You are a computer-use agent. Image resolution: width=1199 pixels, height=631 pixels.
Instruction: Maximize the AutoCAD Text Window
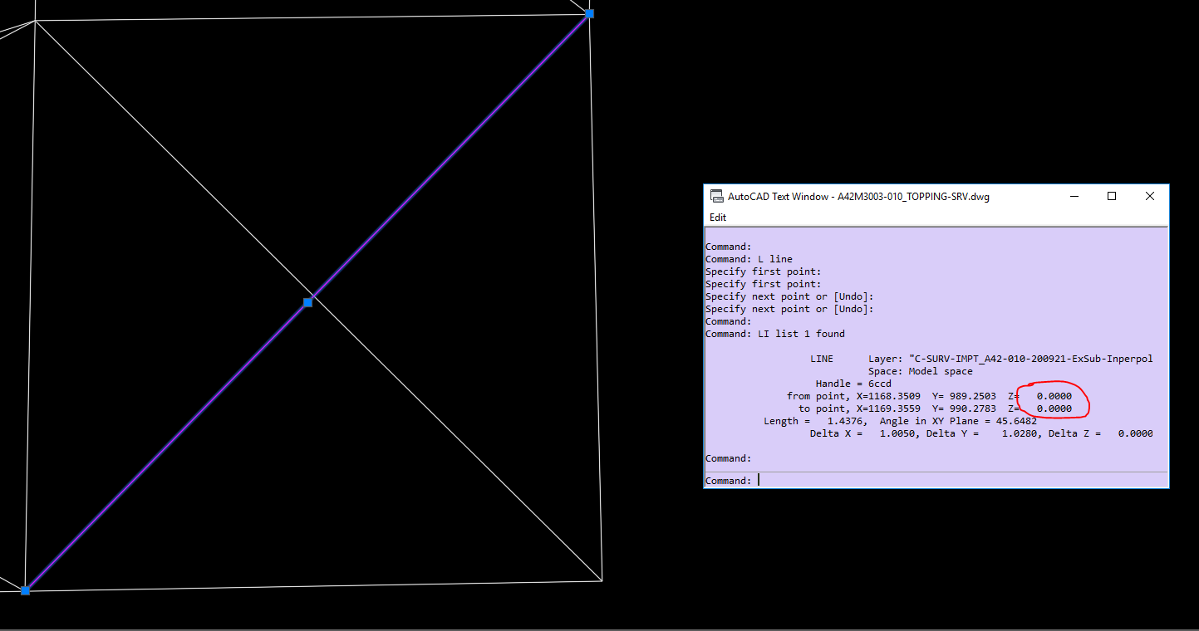point(1112,197)
